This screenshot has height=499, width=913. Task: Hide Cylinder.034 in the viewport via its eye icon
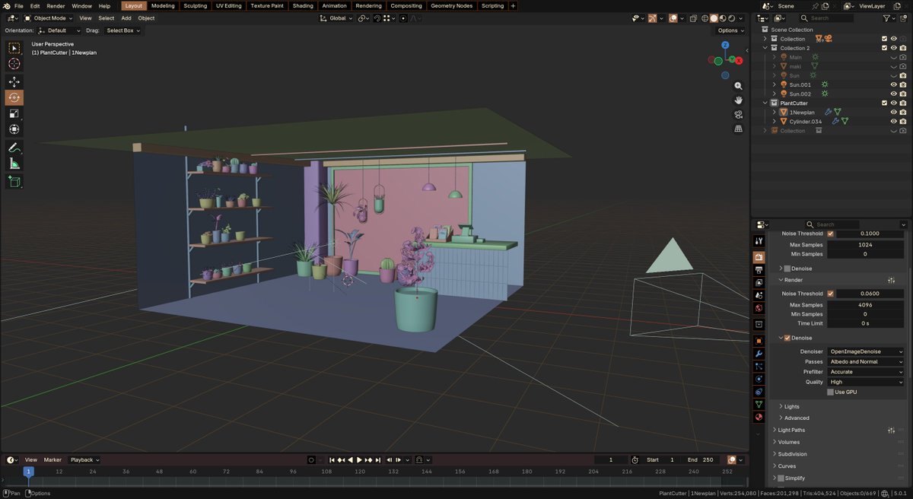(x=894, y=121)
